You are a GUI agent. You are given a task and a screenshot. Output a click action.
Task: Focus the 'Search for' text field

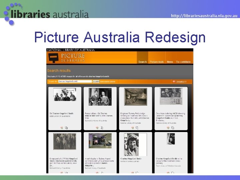pos(75,81)
